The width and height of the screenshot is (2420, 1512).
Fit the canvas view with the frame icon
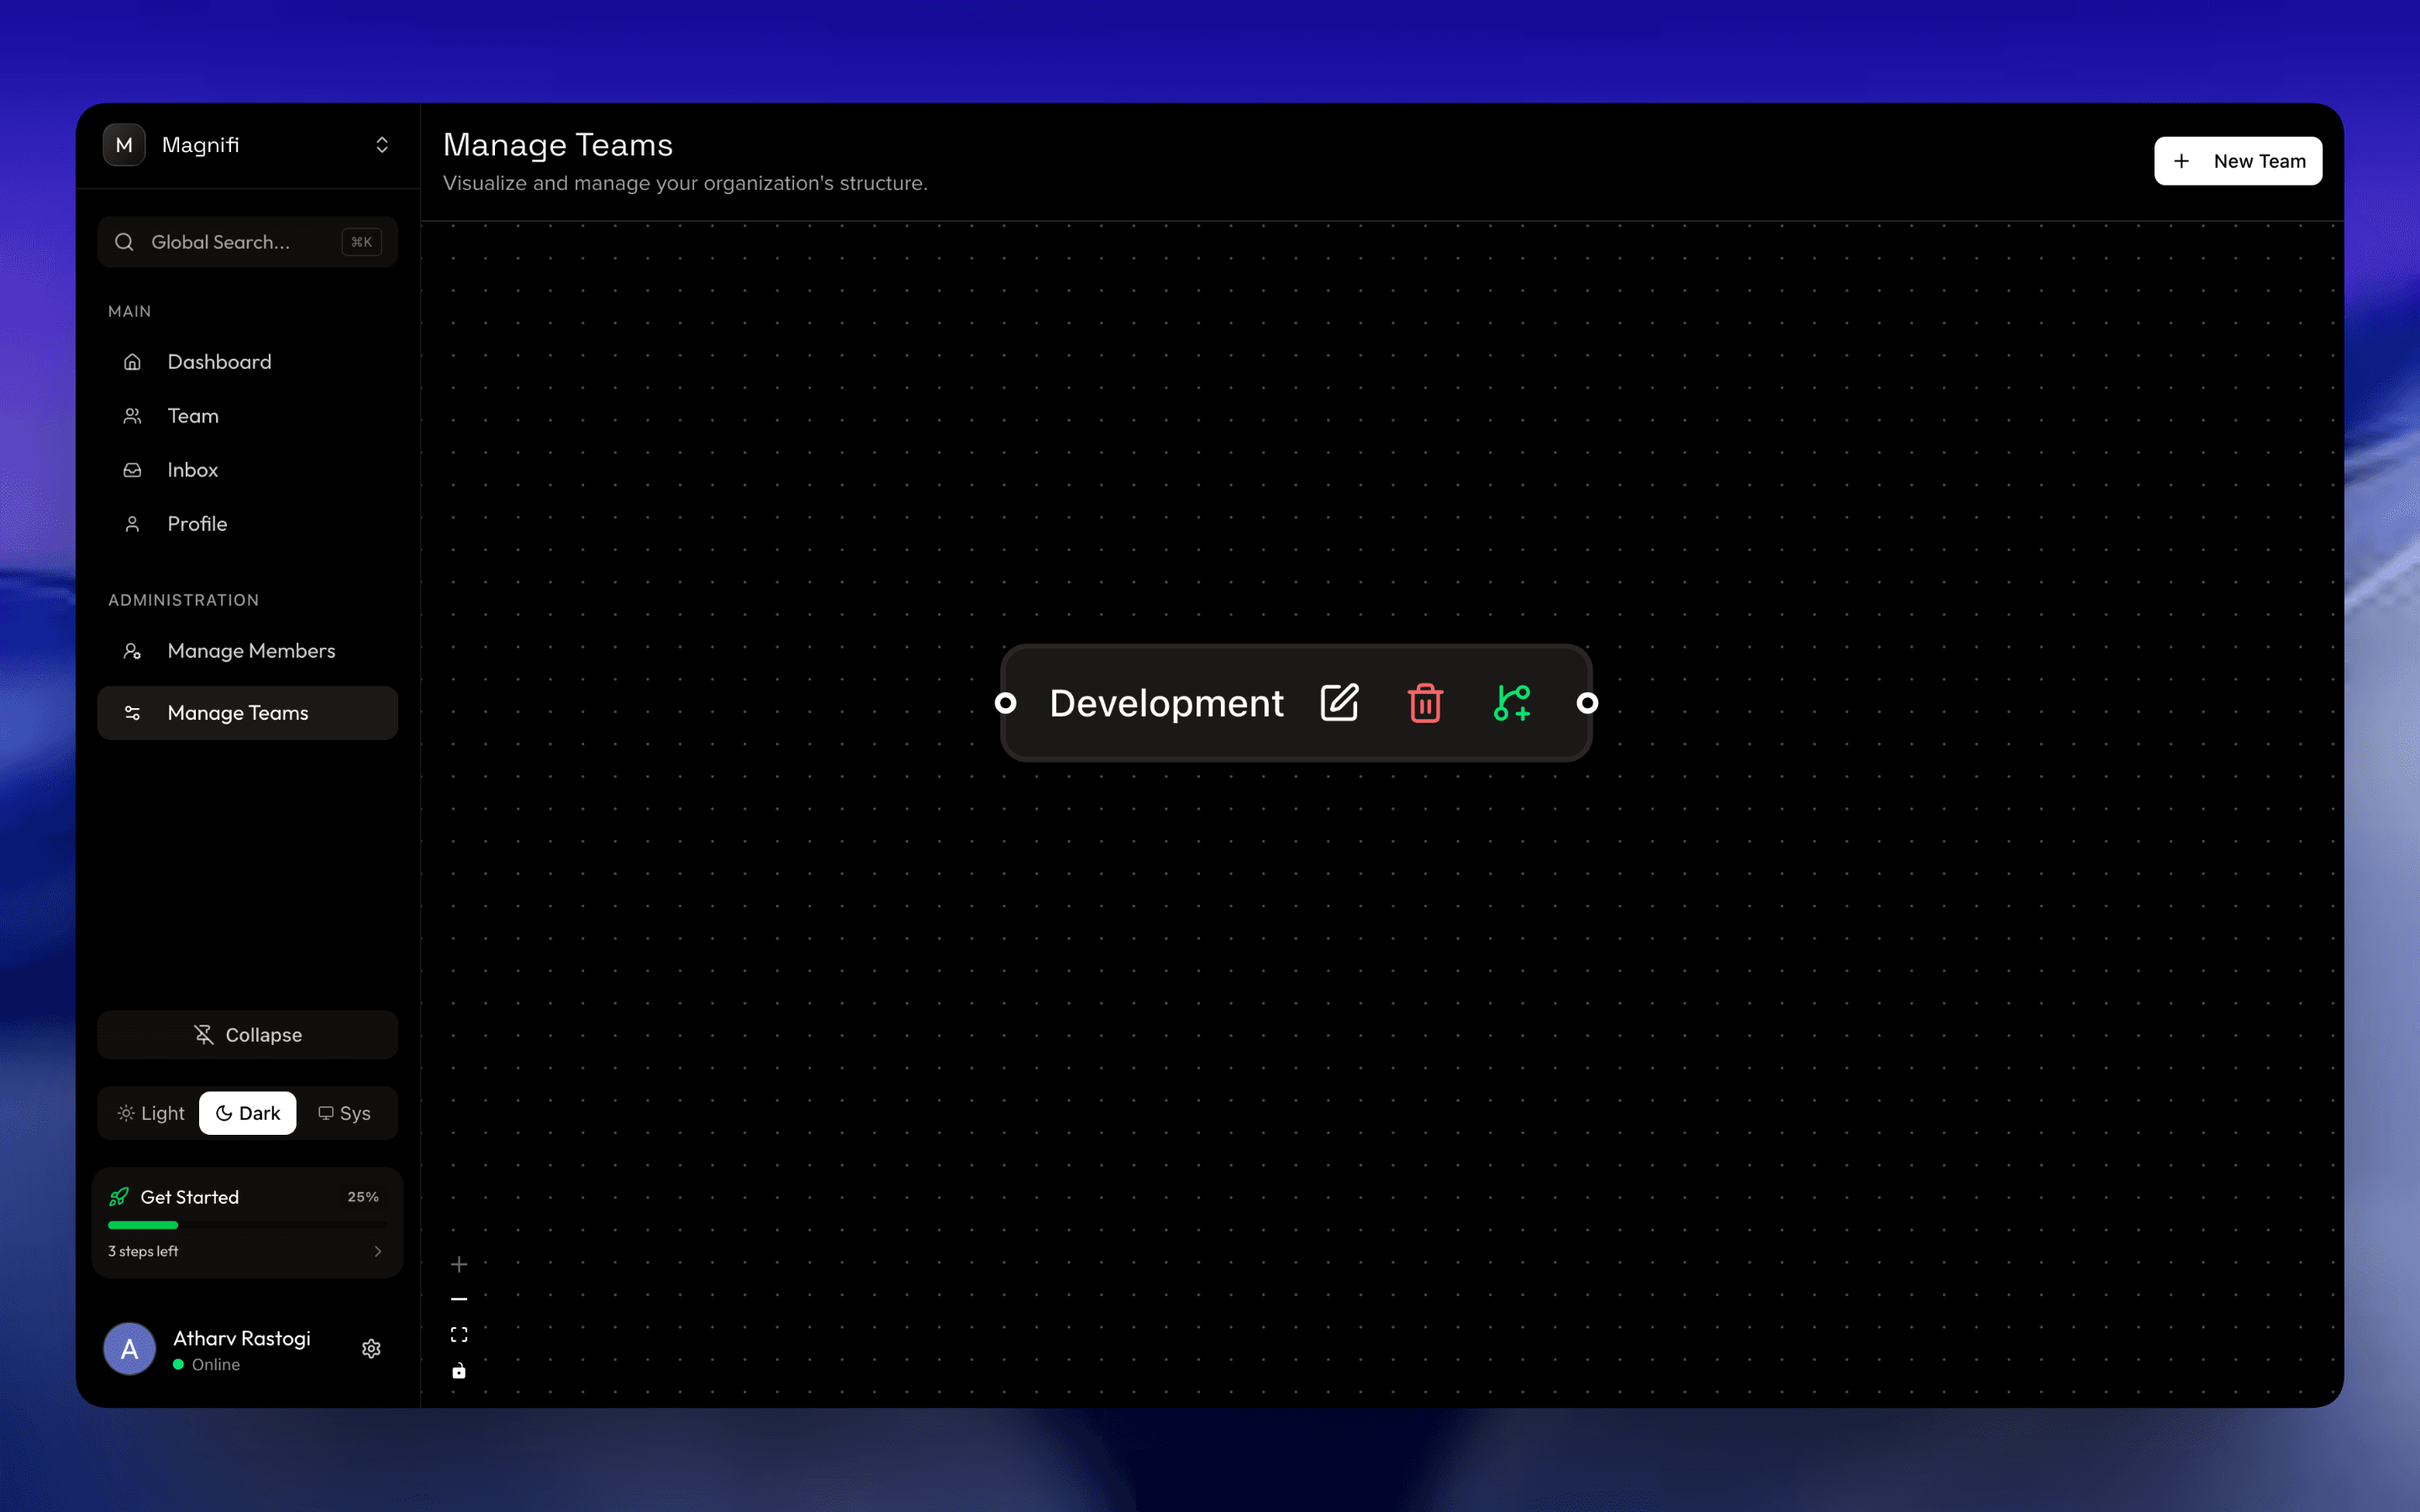coord(459,1335)
